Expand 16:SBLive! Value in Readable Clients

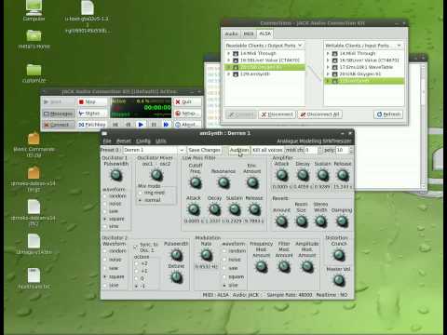[229, 60]
